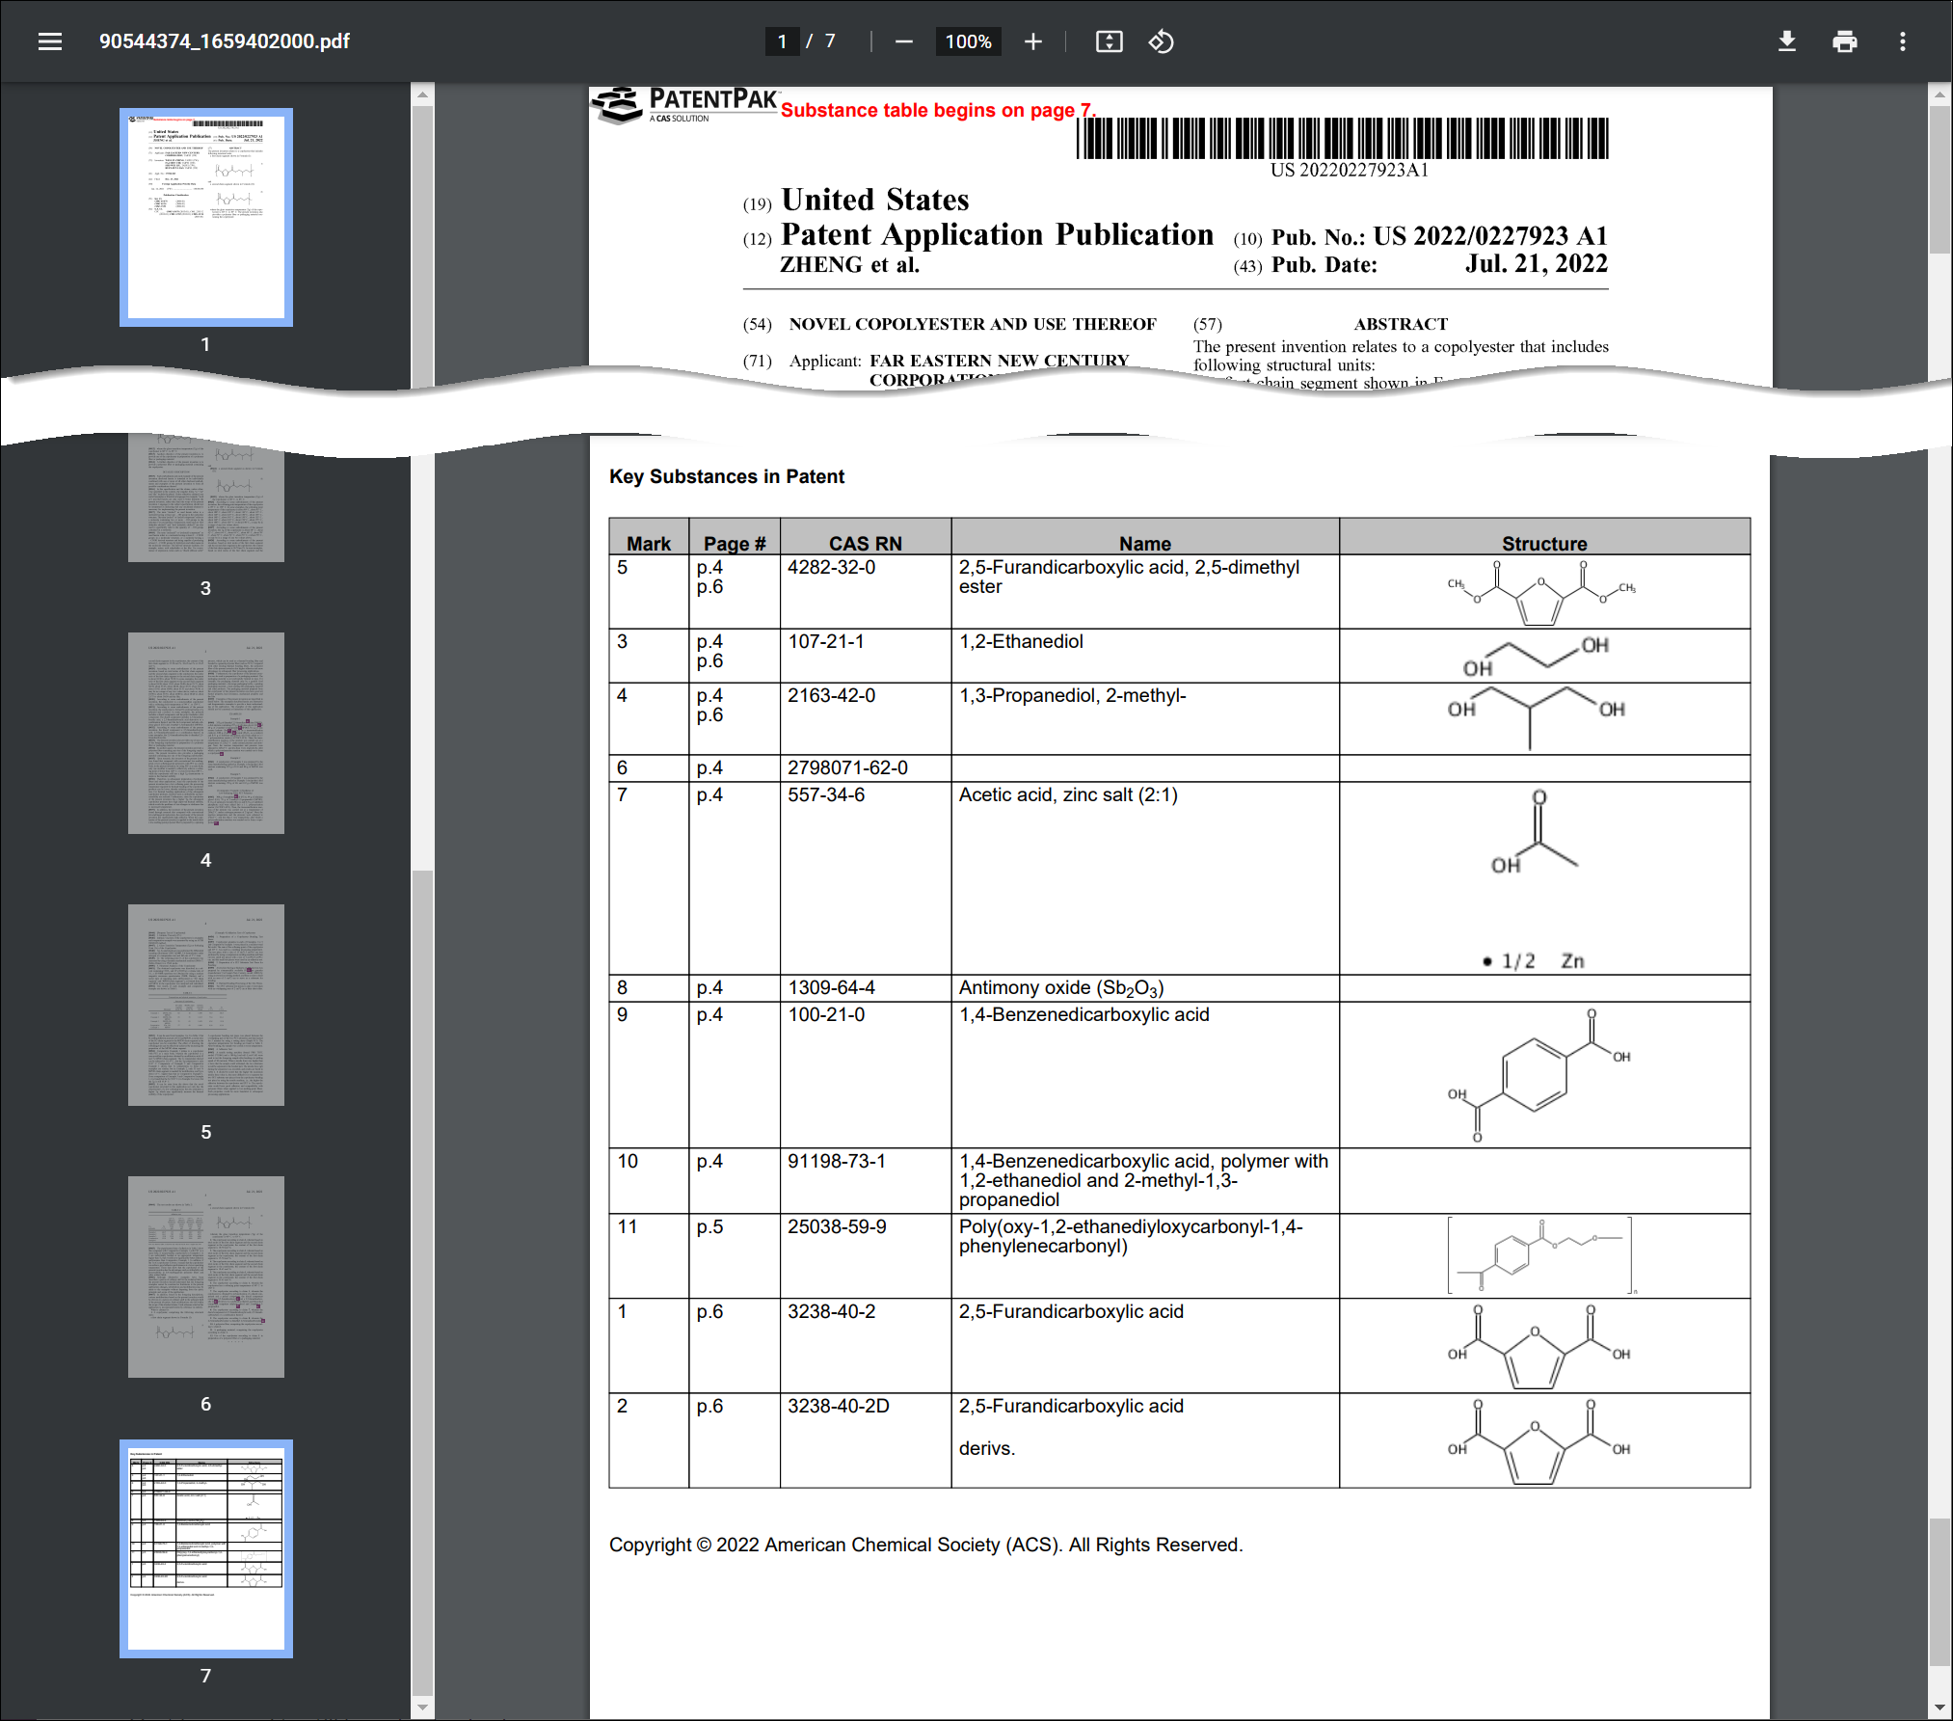
Task: Click the PatentPak logo
Action: pos(685,106)
